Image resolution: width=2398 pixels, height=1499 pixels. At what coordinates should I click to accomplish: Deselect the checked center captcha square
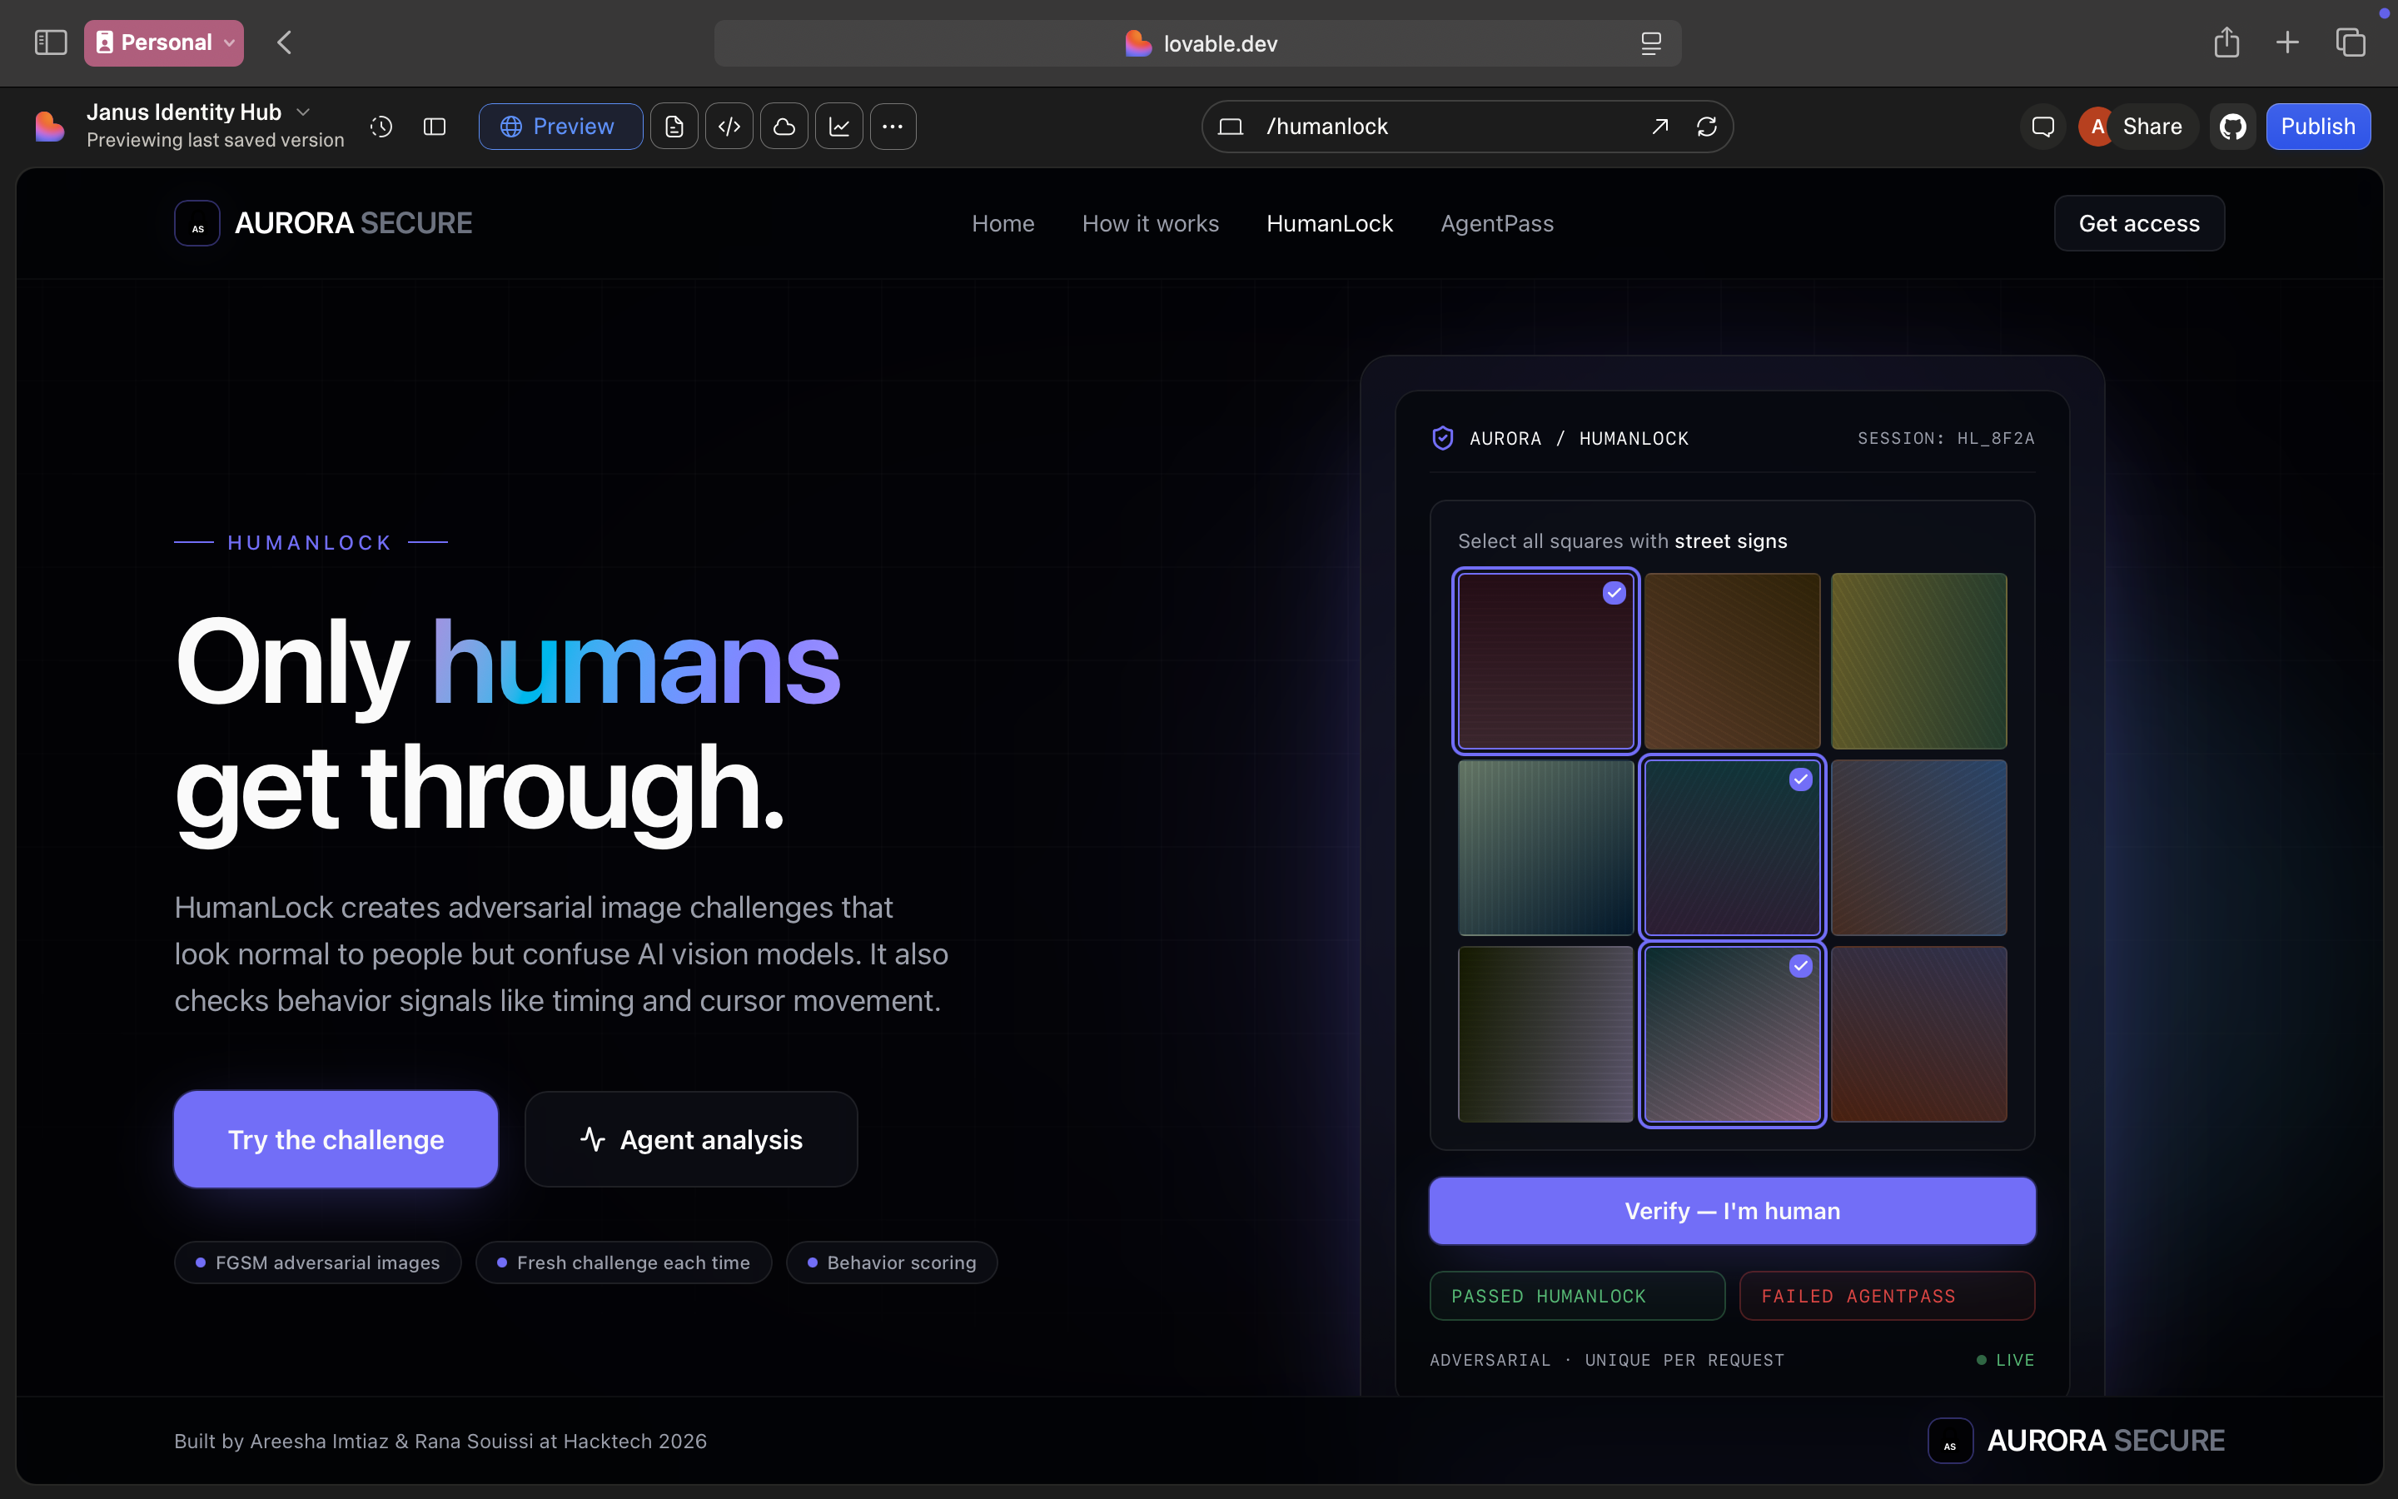tap(1731, 848)
